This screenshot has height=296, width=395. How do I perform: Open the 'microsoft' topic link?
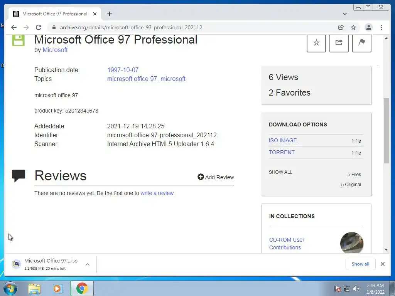tap(173, 79)
